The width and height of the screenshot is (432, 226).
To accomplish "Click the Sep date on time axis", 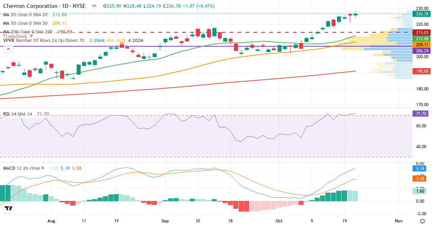I will coord(165,221).
